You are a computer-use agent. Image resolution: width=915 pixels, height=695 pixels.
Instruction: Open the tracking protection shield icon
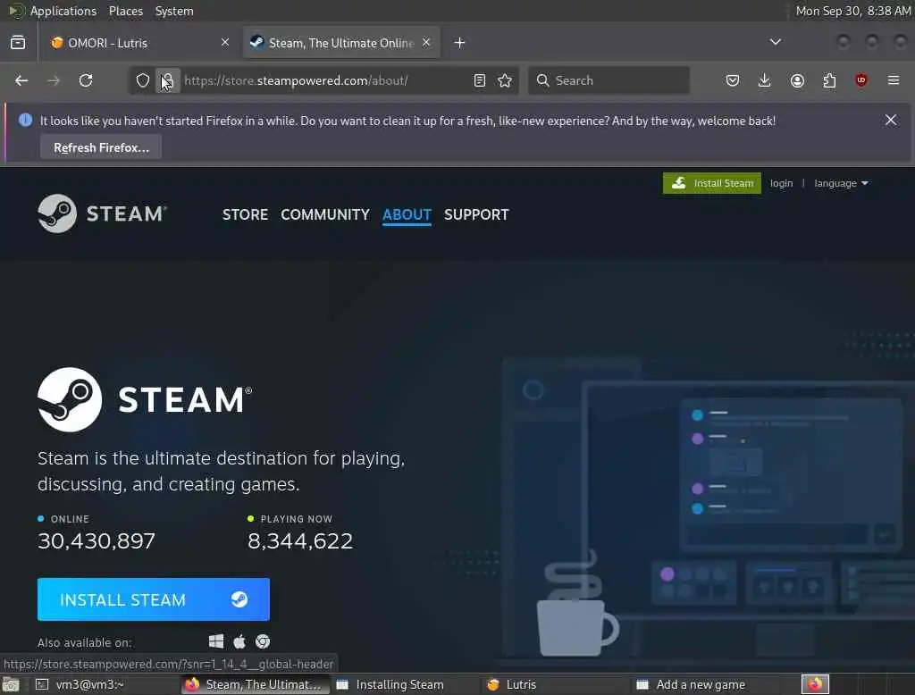(x=143, y=80)
